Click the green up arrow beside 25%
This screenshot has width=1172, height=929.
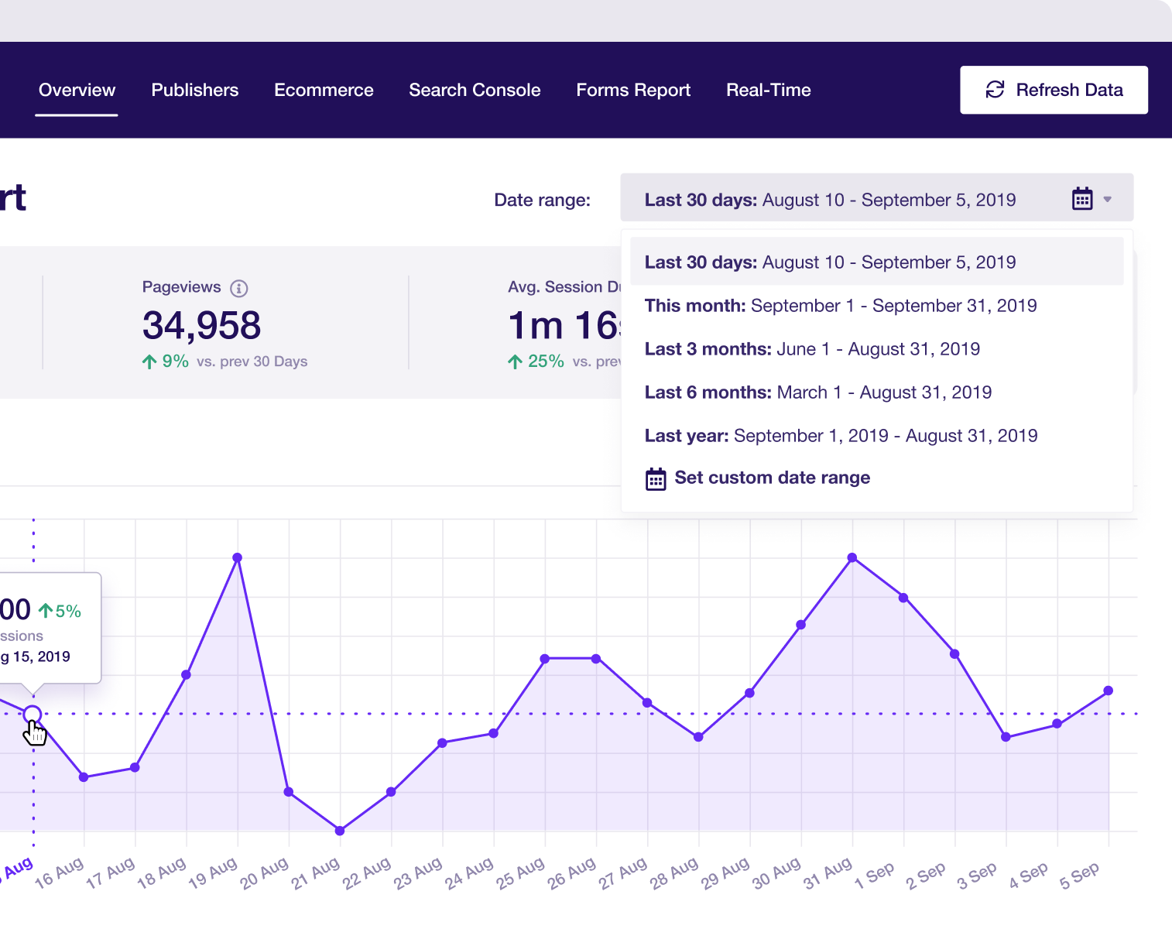click(x=514, y=361)
